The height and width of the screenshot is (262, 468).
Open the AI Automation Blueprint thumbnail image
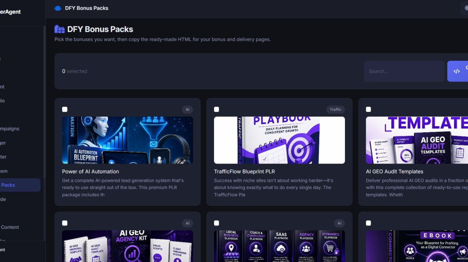coord(127,140)
